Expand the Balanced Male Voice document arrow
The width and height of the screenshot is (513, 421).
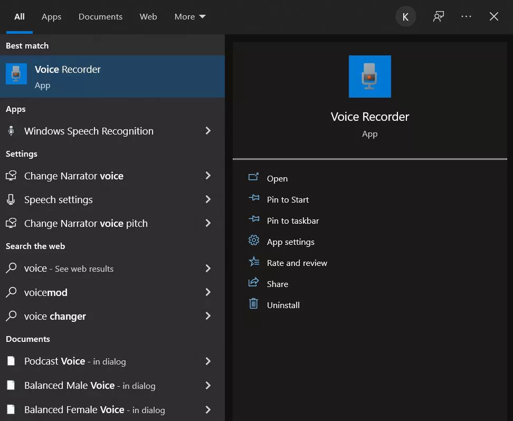pos(208,385)
